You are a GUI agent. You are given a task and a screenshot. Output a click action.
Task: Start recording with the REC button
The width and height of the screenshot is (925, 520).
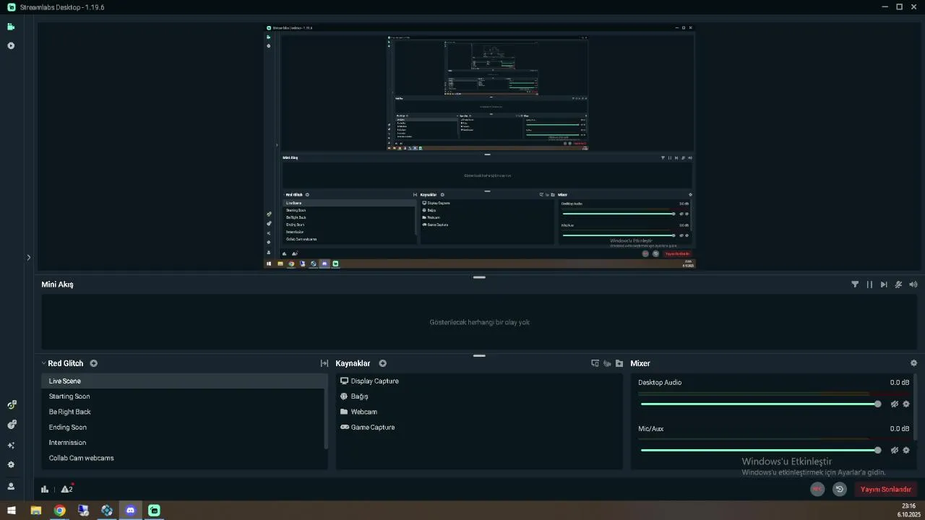[817, 489]
